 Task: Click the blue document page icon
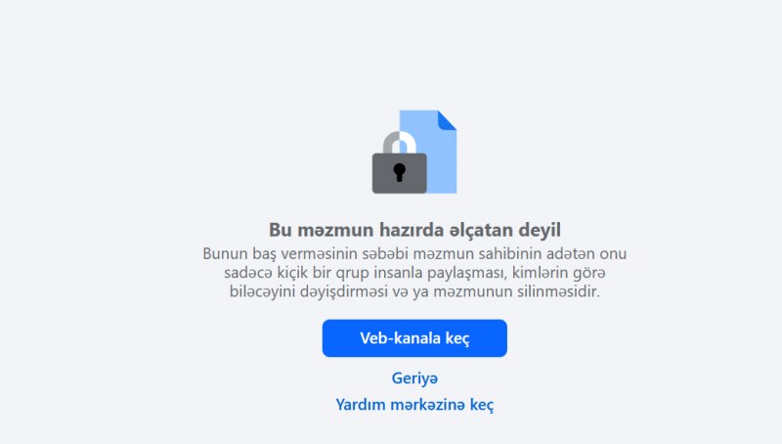click(429, 152)
